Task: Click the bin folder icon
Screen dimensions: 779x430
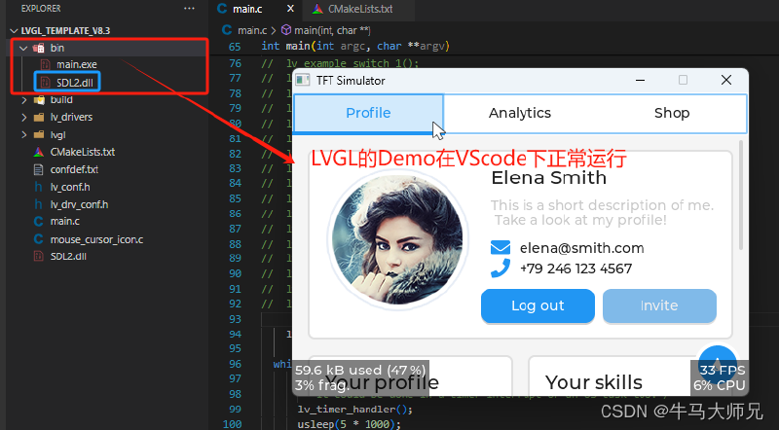Action: (x=39, y=49)
